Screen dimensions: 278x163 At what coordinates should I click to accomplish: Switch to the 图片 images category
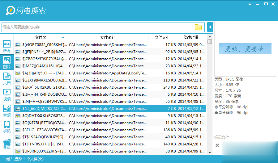click(6, 62)
